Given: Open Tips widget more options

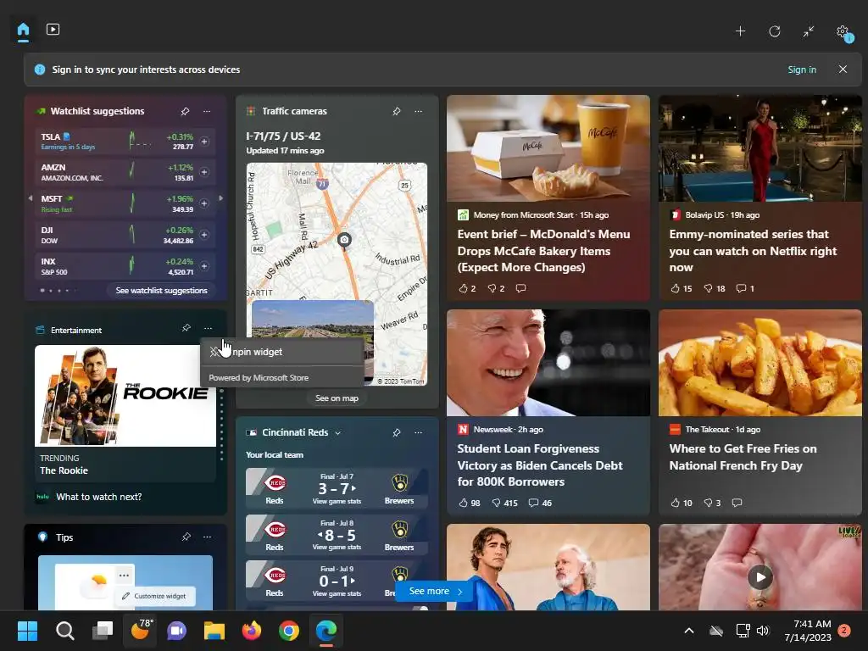Looking at the screenshot, I should click(x=207, y=537).
